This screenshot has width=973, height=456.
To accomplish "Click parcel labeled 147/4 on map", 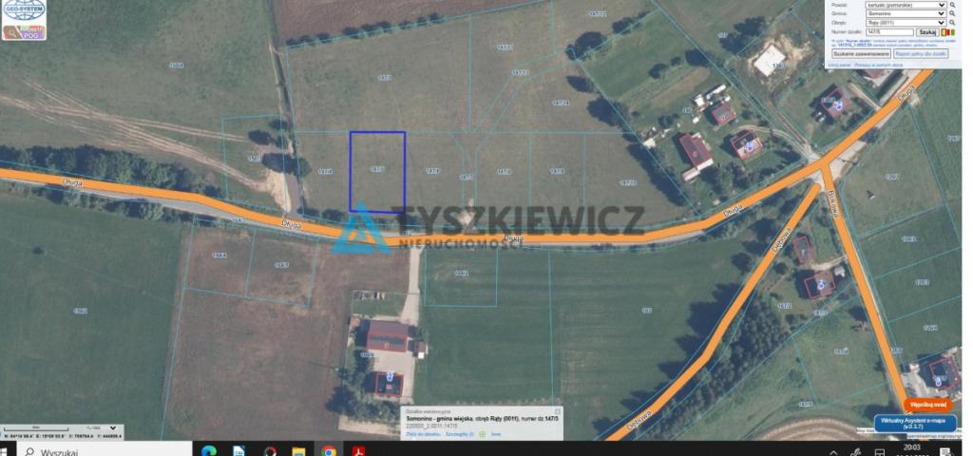I will tap(325, 171).
